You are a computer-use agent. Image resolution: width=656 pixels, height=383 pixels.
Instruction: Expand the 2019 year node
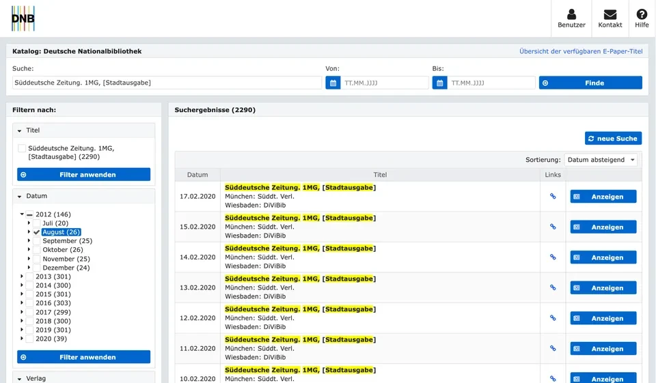22,330
